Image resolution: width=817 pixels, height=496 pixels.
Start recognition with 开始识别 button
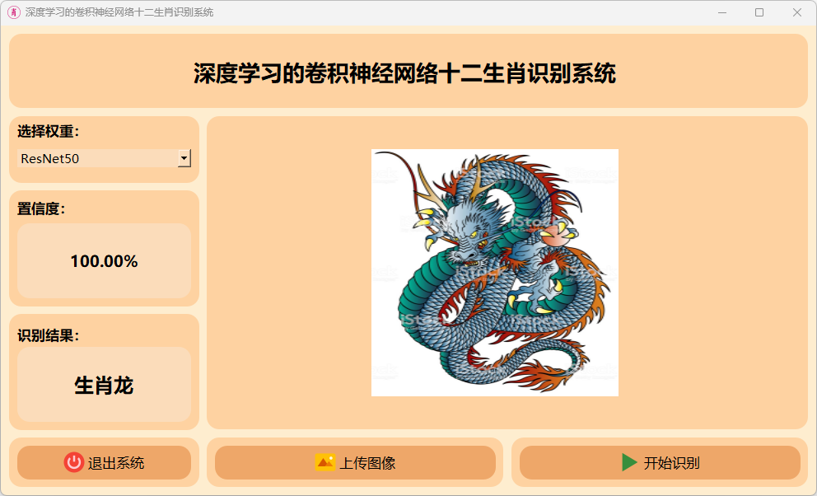click(x=660, y=462)
